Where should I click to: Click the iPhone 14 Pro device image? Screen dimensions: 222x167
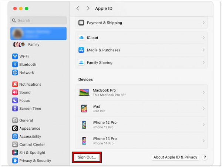[x=84, y=141]
